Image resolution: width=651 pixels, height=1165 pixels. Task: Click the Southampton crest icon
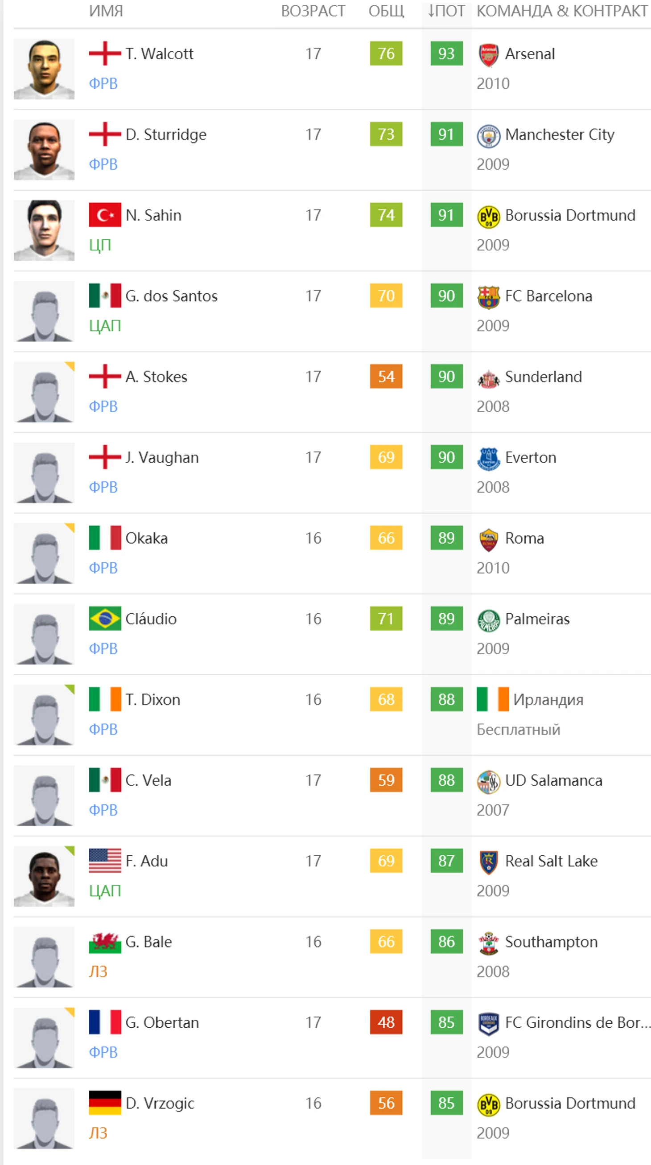tap(489, 943)
